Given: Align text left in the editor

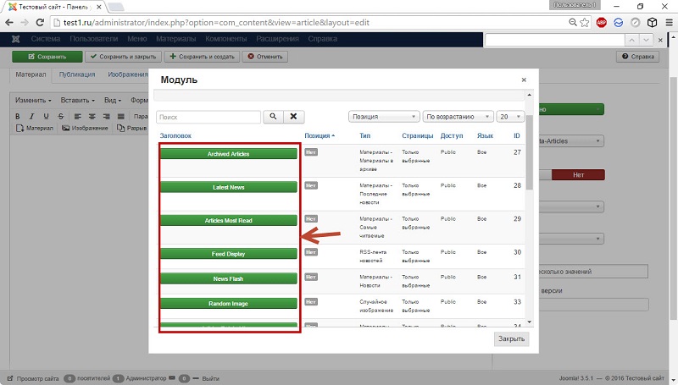Looking at the screenshot, I should [x=77, y=116].
